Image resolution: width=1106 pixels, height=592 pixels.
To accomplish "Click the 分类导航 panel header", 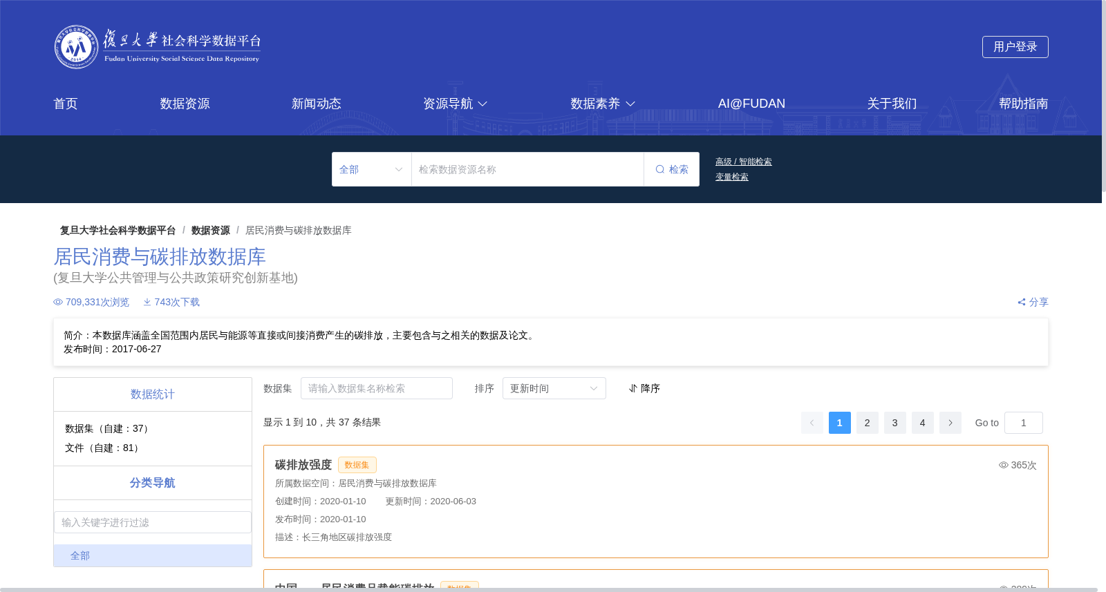I will (x=153, y=483).
